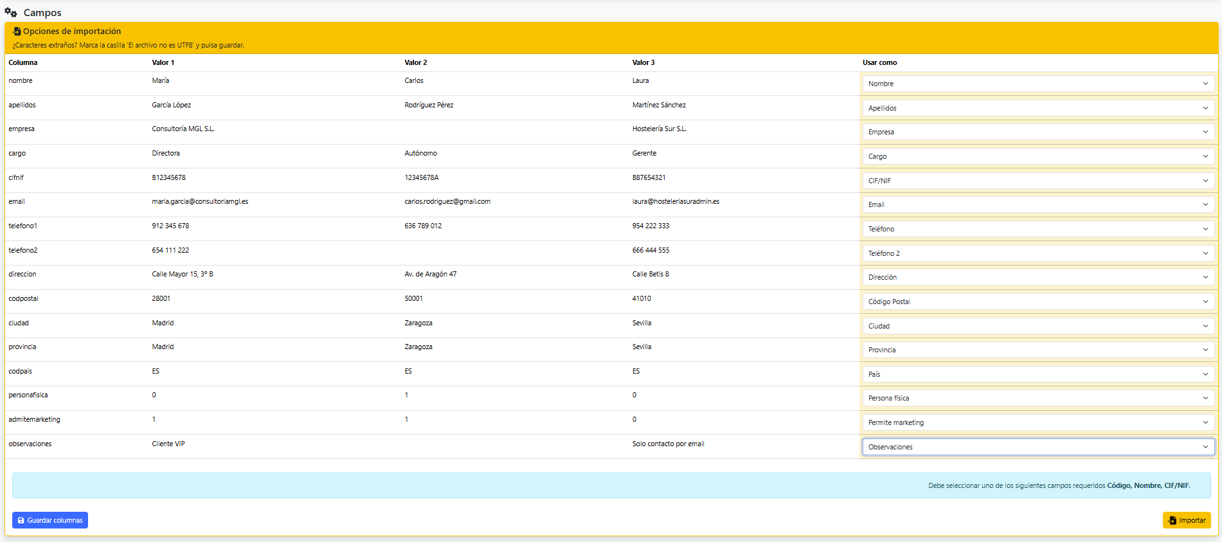Image resolution: width=1222 pixels, height=542 pixels.
Task: Select the cell 'Hostelería Sur S.L.'
Action: tap(660, 129)
